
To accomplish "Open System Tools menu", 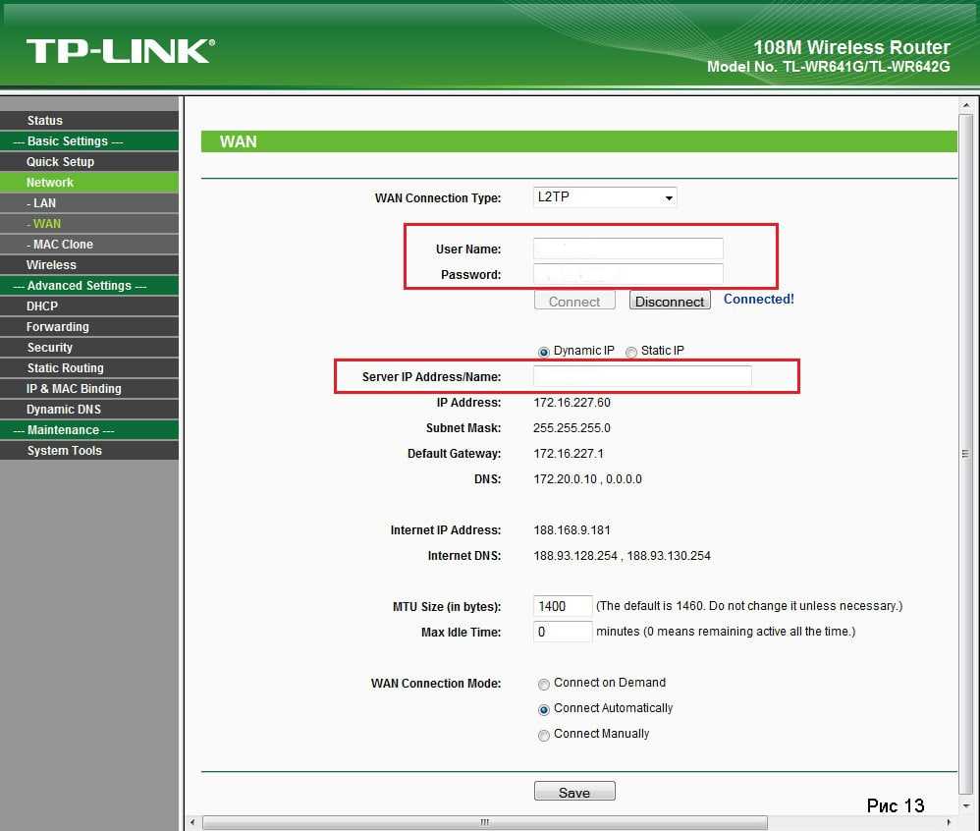I will (x=64, y=451).
